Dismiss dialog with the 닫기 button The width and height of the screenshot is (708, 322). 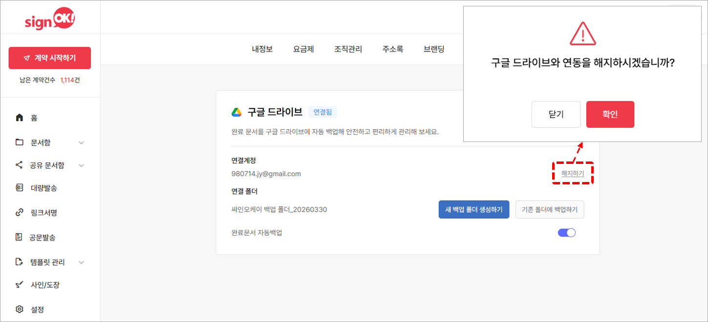point(556,115)
